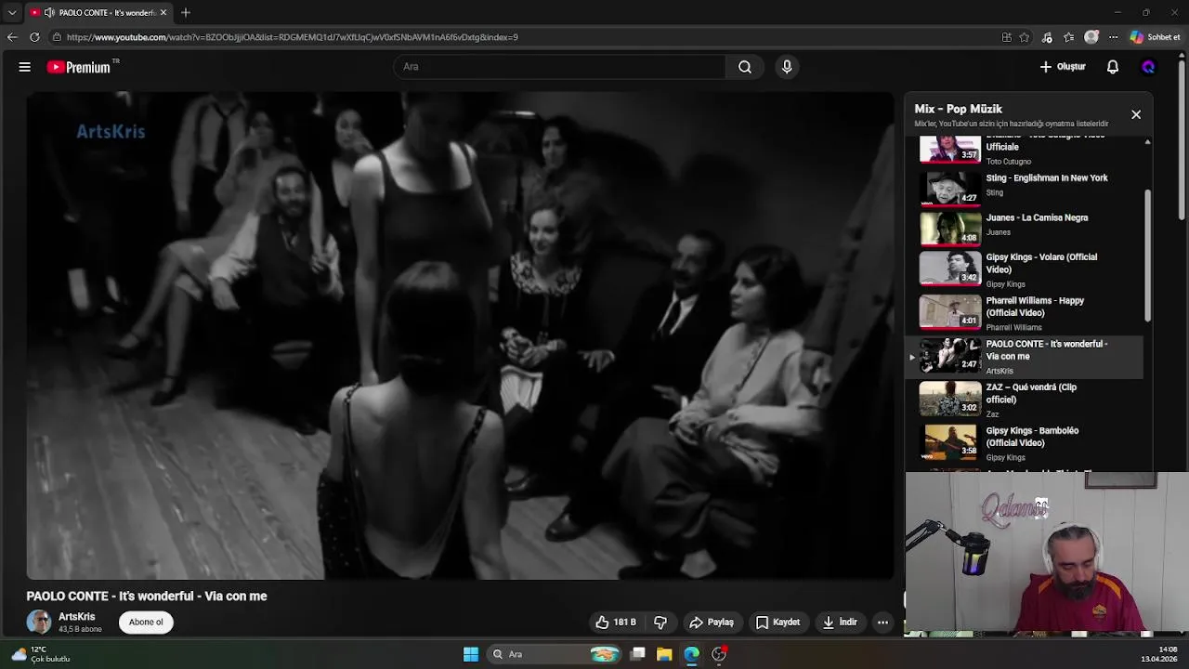Open Task View on taskbar
1189x669 pixels.
(638, 654)
